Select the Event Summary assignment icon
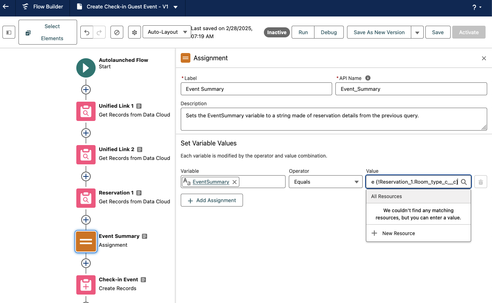 [x=86, y=242]
